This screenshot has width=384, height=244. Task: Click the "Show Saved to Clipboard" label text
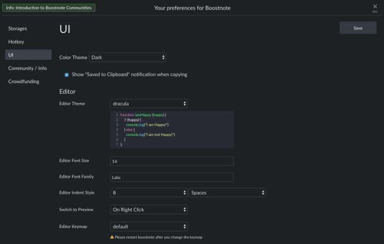(x=129, y=75)
